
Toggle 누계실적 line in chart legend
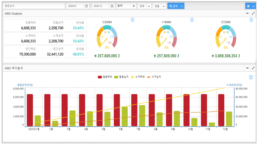pyautogui.click(x=153, y=77)
